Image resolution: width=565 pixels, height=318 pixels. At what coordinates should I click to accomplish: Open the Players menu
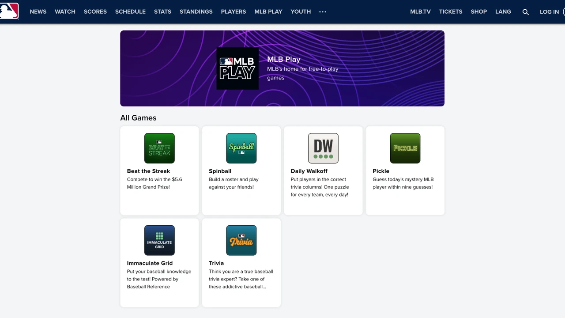(x=234, y=11)
